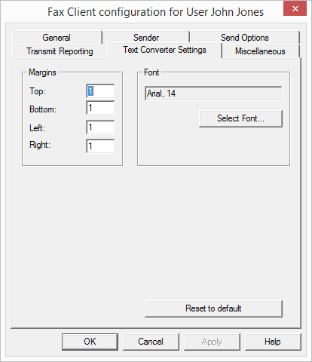312x362 pixels.
Task: Click the Left margin input field
Action: click(100, 127)
